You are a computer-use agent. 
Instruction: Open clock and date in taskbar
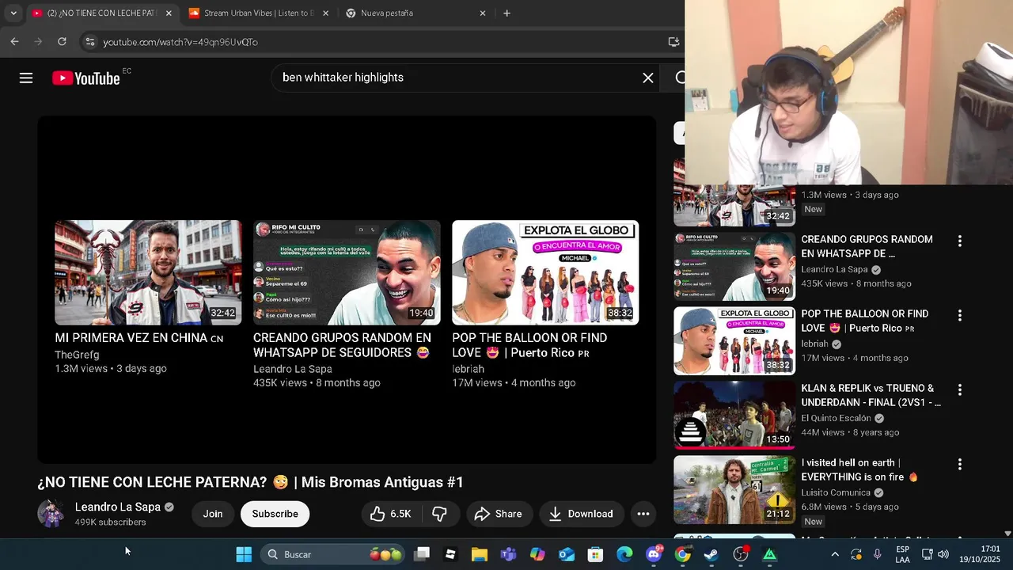pos(980,554)
